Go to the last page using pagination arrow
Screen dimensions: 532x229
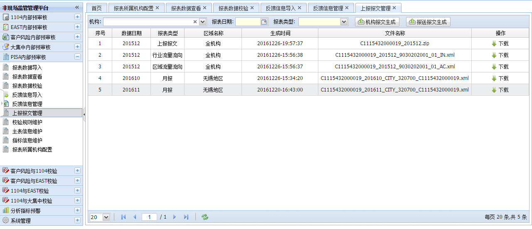[x=186, y=217]
